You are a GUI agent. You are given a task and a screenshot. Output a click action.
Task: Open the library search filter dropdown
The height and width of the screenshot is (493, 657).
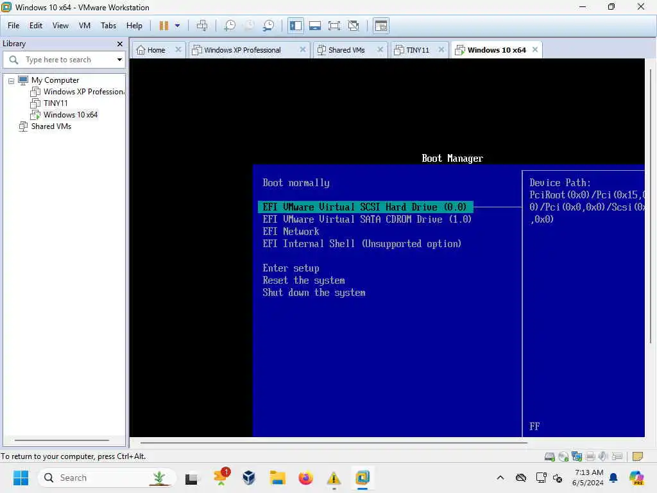[120, 60]
